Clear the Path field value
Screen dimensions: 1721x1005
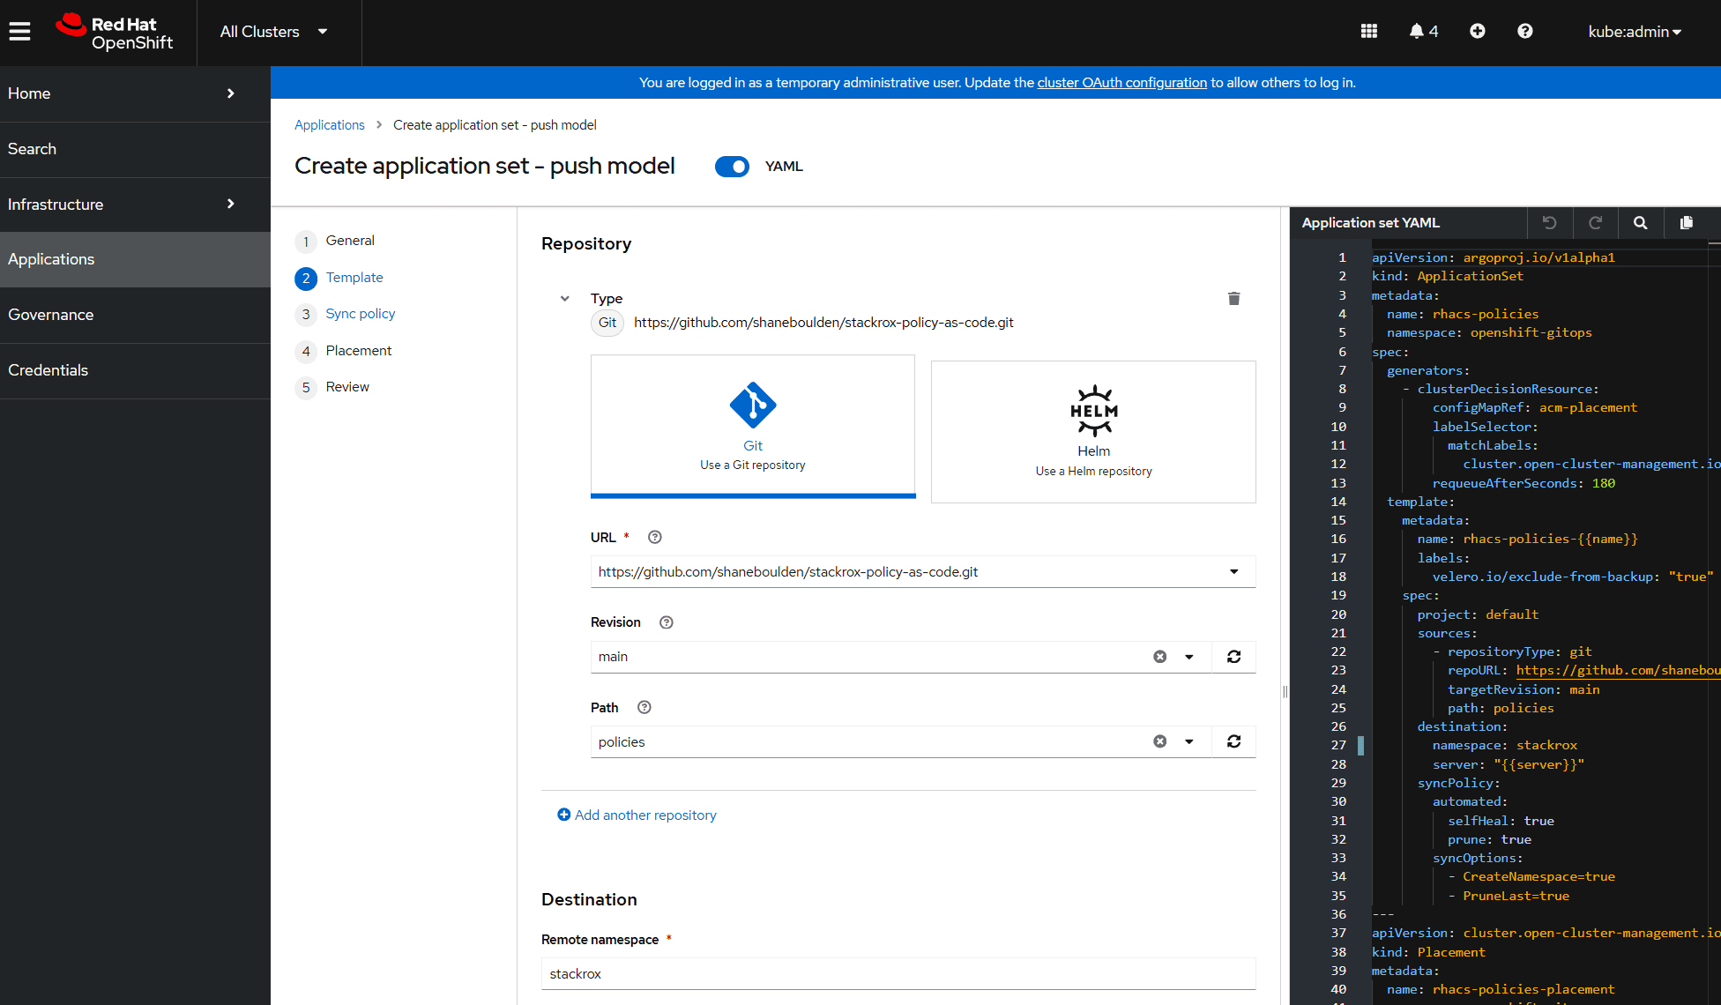pos(1160,741)
